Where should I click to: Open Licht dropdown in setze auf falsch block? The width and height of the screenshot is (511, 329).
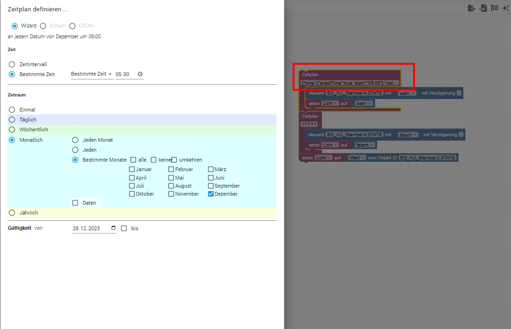[330, 145]
